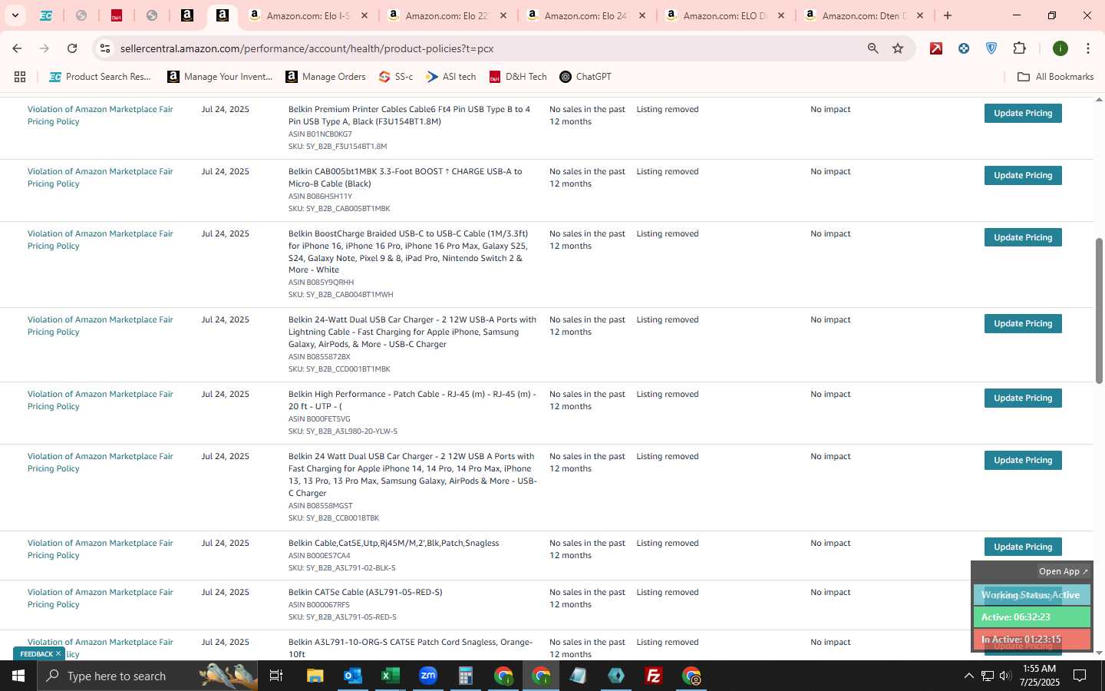Open the notification center icon
Image resolution: width=1105 pixels, height=691 pixels.
coord(1080,676)
